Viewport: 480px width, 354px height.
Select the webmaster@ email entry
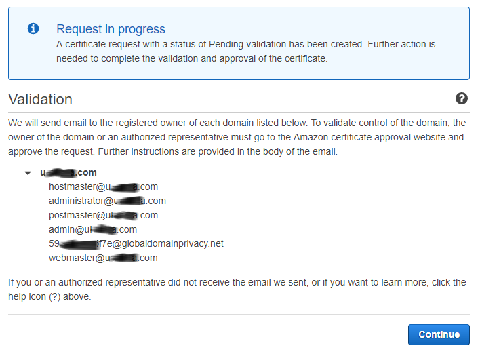point(103,258)
